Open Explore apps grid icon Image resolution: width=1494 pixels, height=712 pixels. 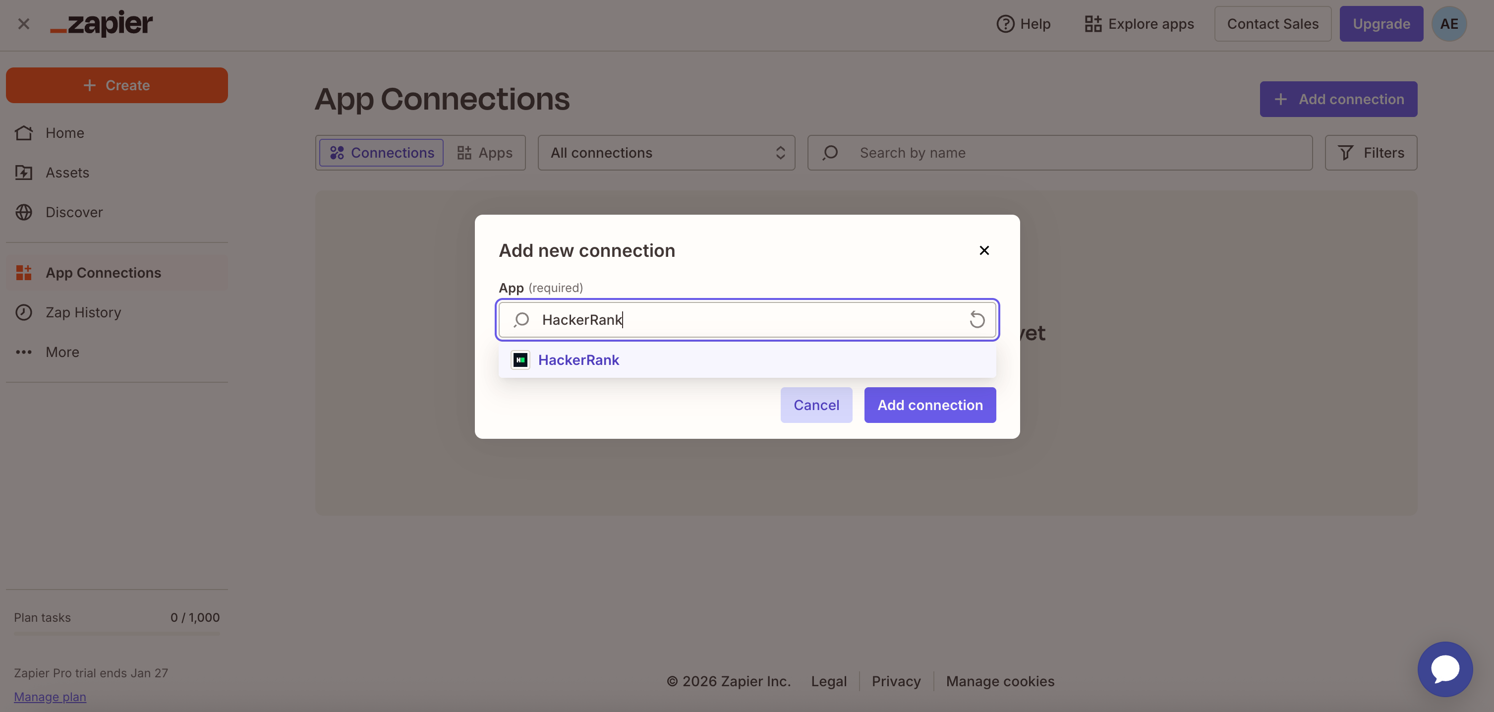tap(1092, 24)
